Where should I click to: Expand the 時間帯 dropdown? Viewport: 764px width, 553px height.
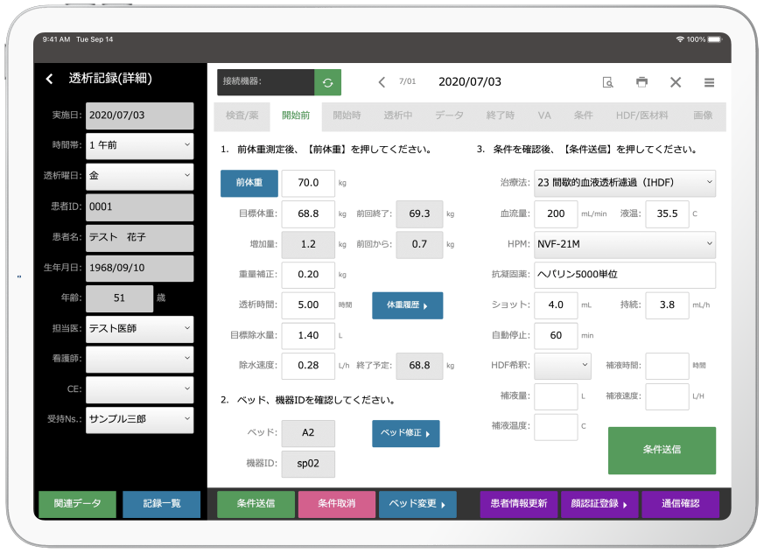click(x=140, y=145)
